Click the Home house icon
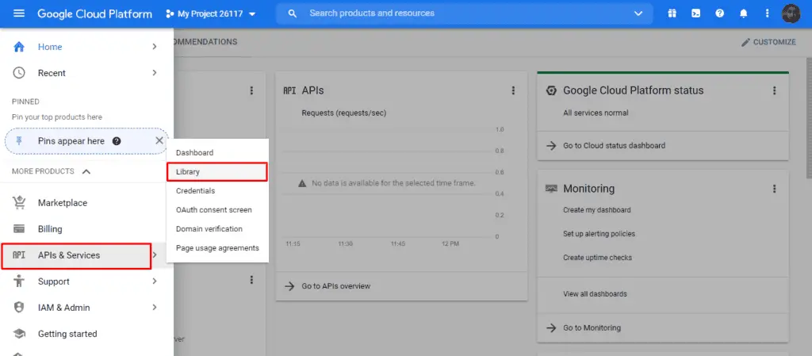Screen dimensions: 812x356 (x=19, y=47)
